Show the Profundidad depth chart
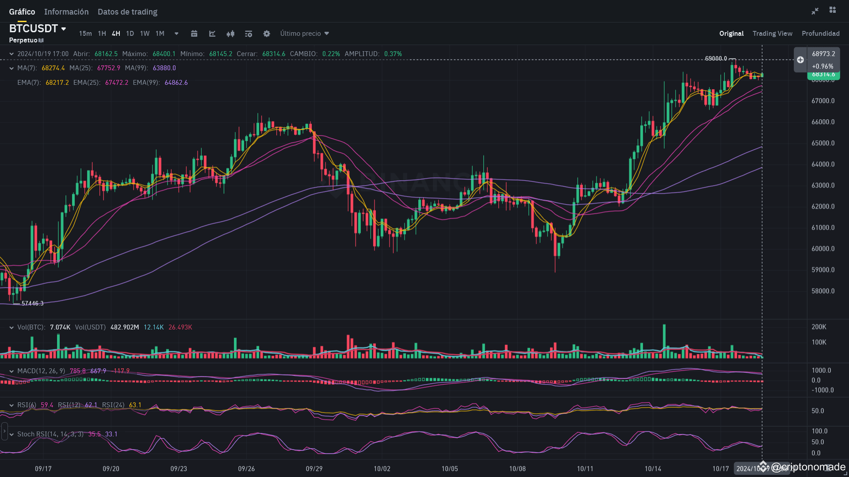 [820, 34]
